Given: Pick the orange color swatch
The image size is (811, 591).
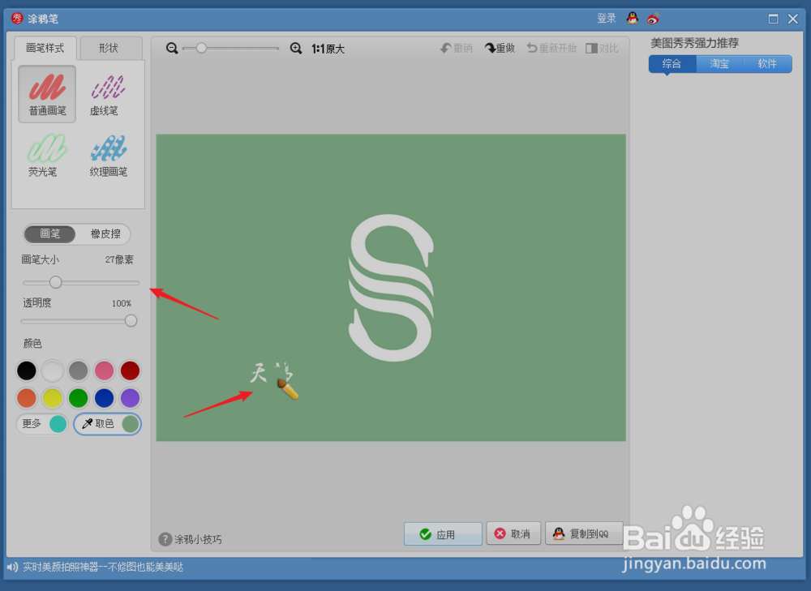Looking at the screenshot, I should 27,398.
